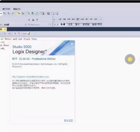Screen dimensions: 140x132
Task: Click the yellow-highlighted toolbar icon
Action: point(19,13)
